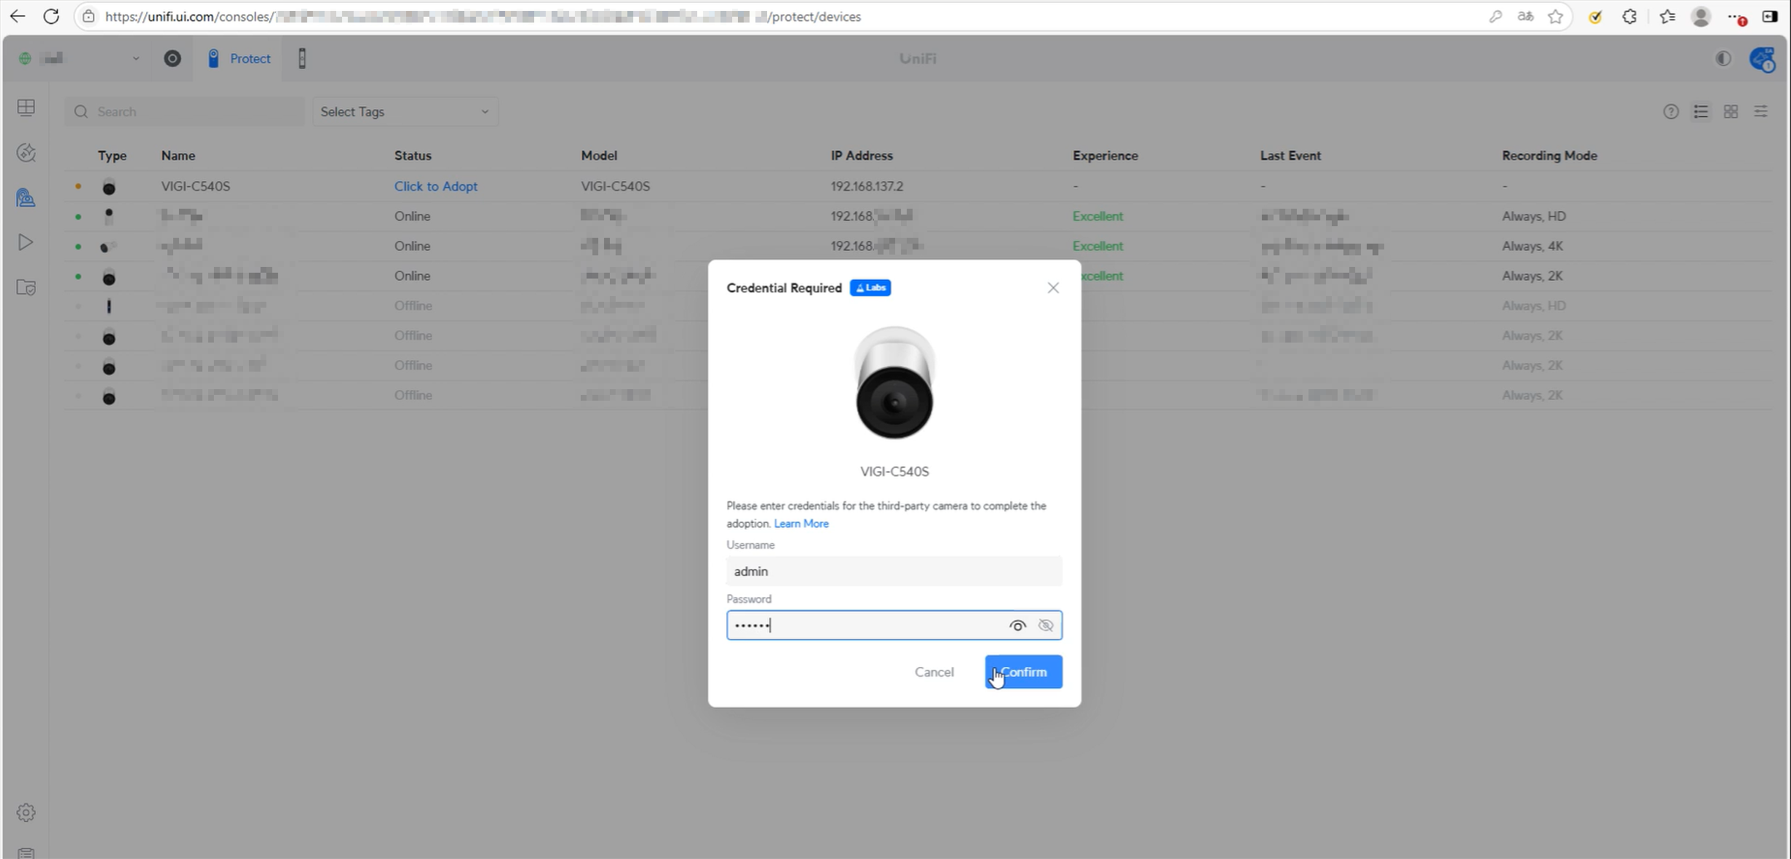The width and height of the screenshot is (1791, 859).
Task: Open the settings gear in the sidebar
Action: (26, 812)
